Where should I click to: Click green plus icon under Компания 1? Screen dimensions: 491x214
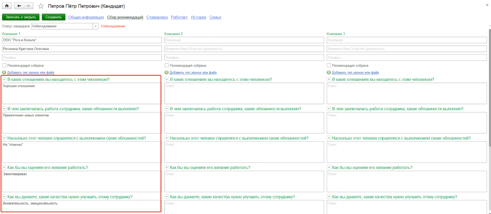4,72
